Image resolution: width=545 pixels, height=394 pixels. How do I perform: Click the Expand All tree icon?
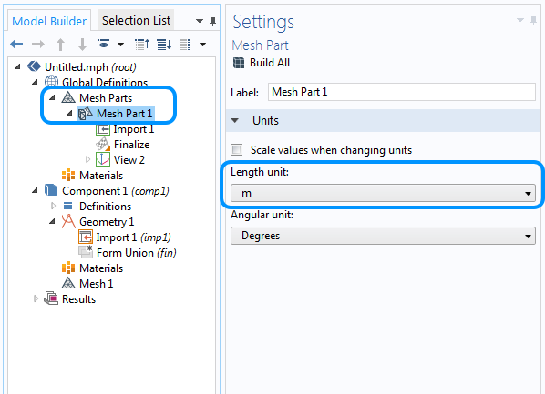pyautogui.click(x=164, y=45)
